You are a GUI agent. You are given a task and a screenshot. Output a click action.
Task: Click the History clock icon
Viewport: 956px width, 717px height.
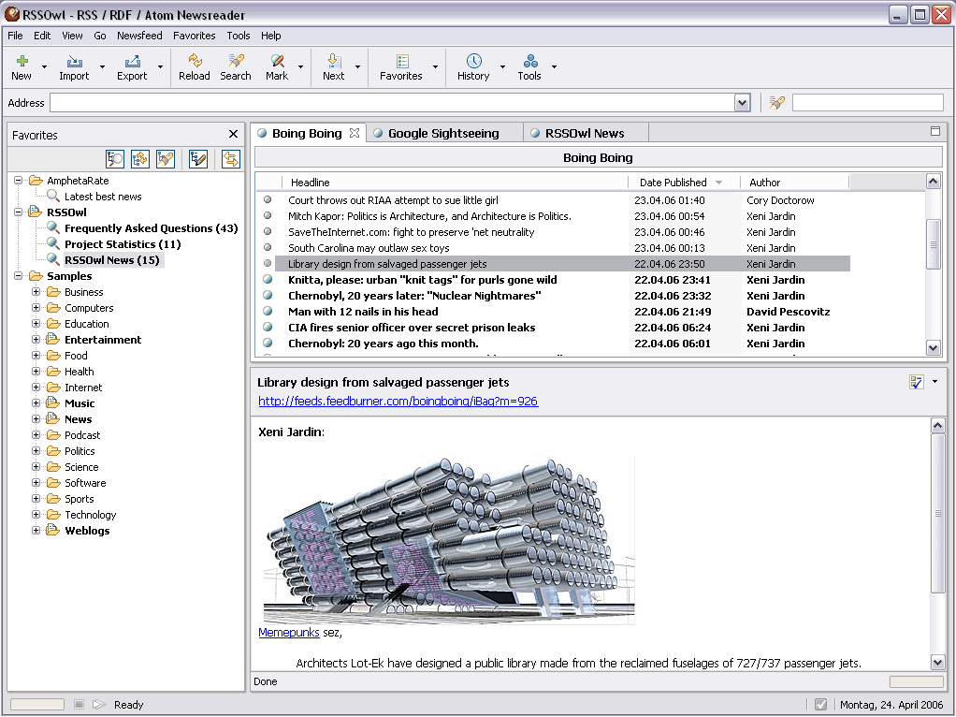point(473,62)
